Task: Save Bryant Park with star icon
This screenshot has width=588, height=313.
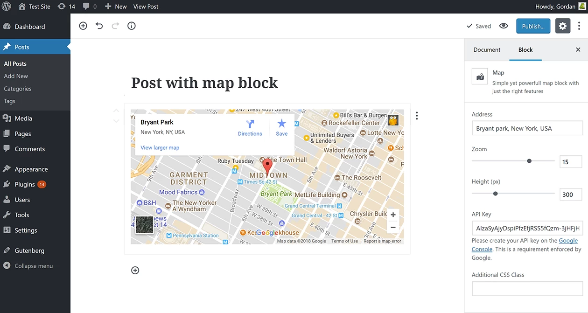Action: pyautogui.click(x=282, y=128)
